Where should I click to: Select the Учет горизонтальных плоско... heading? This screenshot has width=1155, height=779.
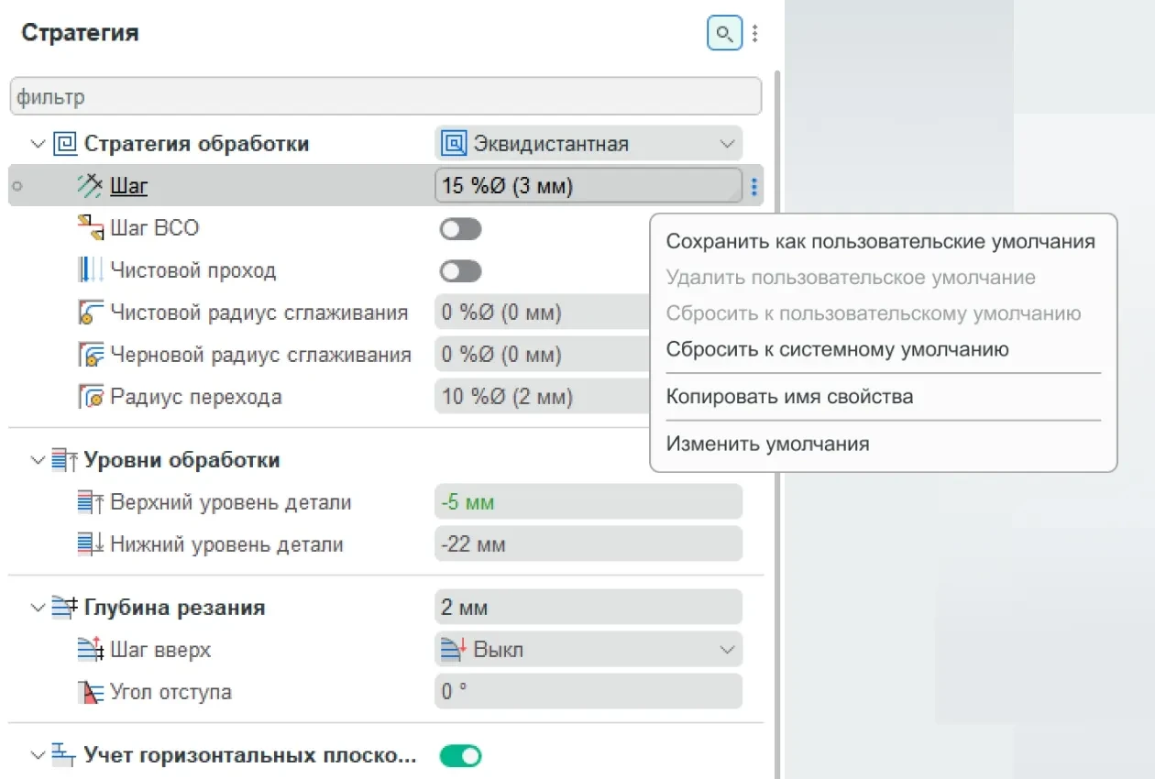pos(250,755)
